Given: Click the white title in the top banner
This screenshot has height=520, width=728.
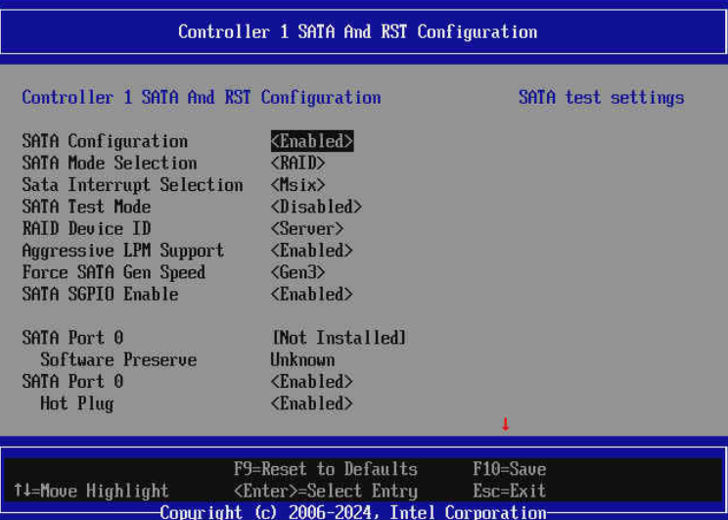Looking at the screenshot, I should (x=357, y=32).
